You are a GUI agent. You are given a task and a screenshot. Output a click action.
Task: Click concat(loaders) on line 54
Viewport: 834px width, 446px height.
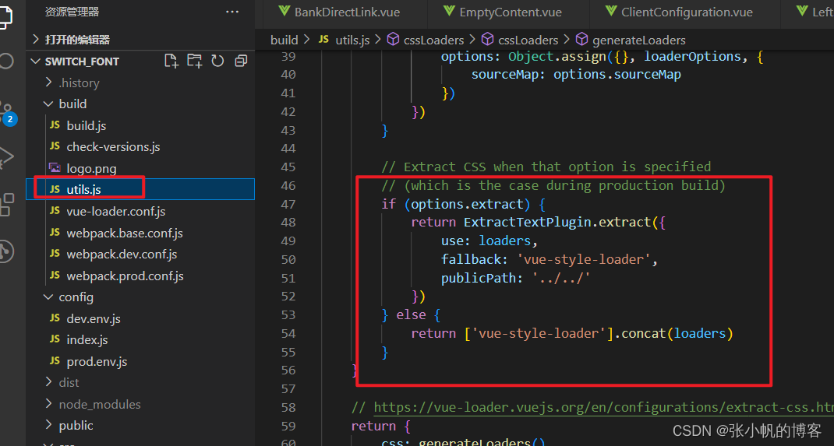677,333
